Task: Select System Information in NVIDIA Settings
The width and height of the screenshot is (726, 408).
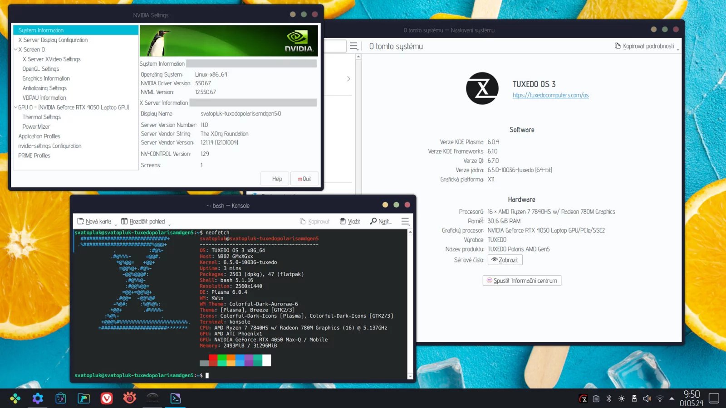Action: (x=76, y=30)
